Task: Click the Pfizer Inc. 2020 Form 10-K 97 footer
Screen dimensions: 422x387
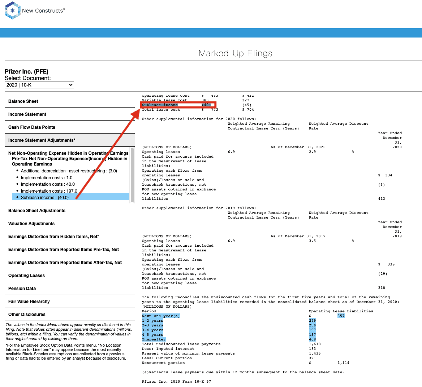Action: click(176, 382)
